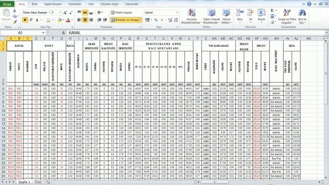
Task: Align text left
Action: click(x=79, y=20)
